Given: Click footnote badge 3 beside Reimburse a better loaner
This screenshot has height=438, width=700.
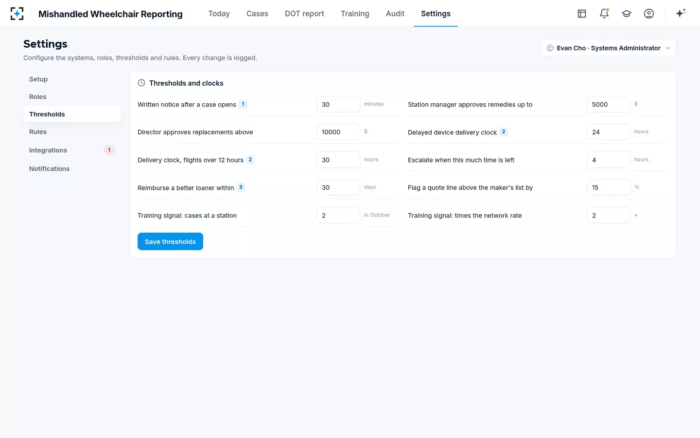Looking at the screenshot, I should [x=241, y=187].
